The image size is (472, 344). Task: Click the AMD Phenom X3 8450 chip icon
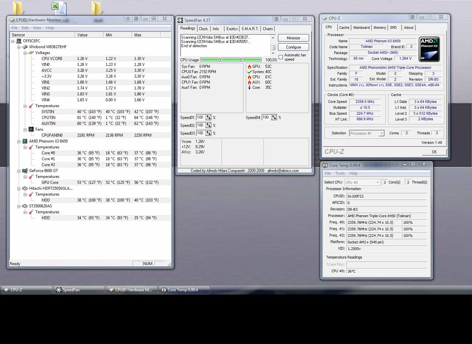pyautogui.click(x=25, y=141)
